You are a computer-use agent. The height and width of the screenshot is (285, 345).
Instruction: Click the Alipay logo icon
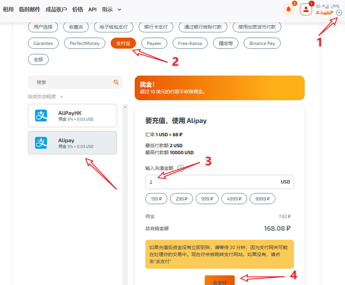point(41,143)
